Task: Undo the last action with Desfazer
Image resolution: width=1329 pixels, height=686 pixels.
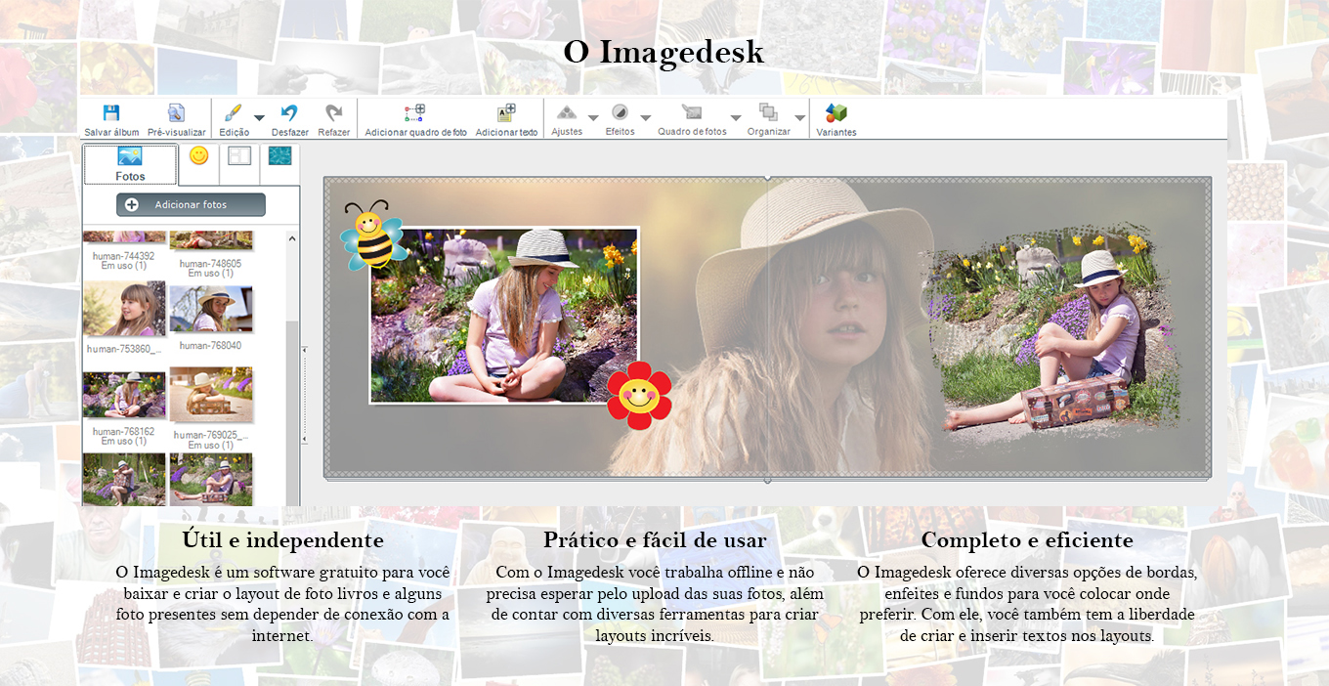Action: [x=290, y=120]
